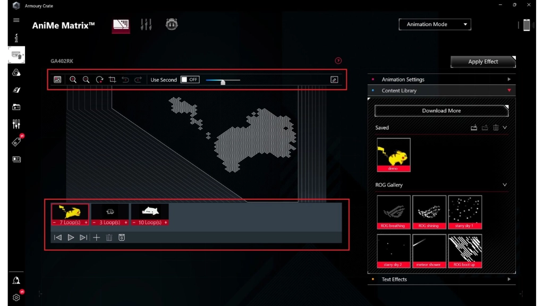Viewport: 544px width, 306px height.
Task: Open the hamburger menu in sidebar
Action: 16,20
